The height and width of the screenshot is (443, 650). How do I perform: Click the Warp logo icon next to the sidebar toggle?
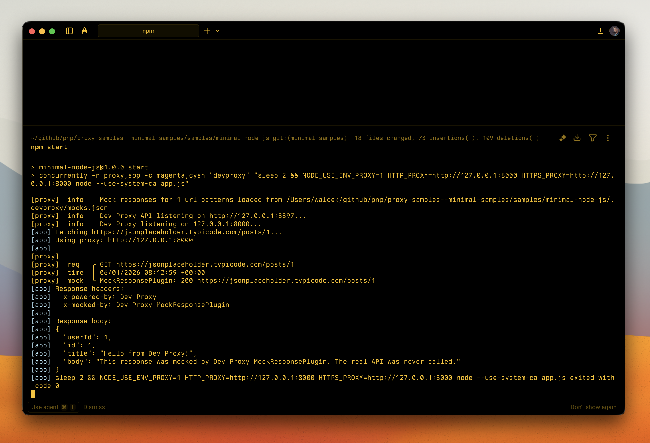pos(84,31)
